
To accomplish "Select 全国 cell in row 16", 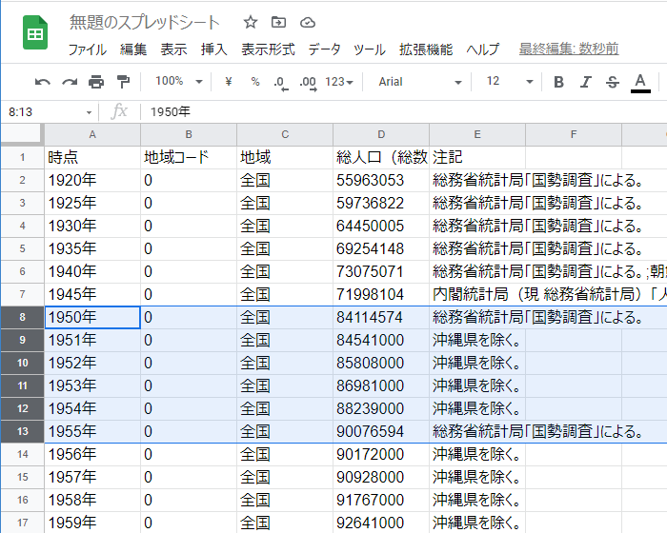I will coord(285,500).
